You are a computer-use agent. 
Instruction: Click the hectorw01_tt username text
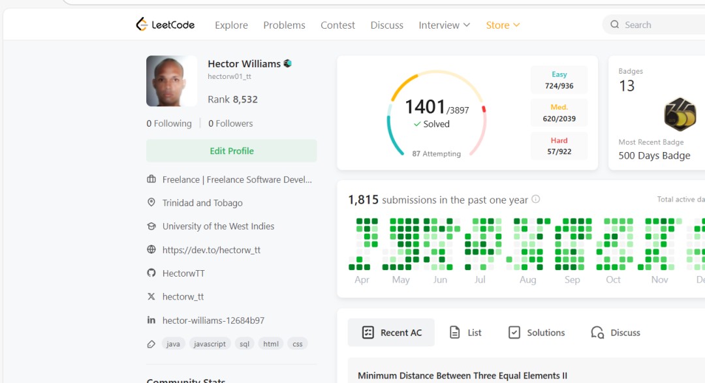tap(229, 76)
